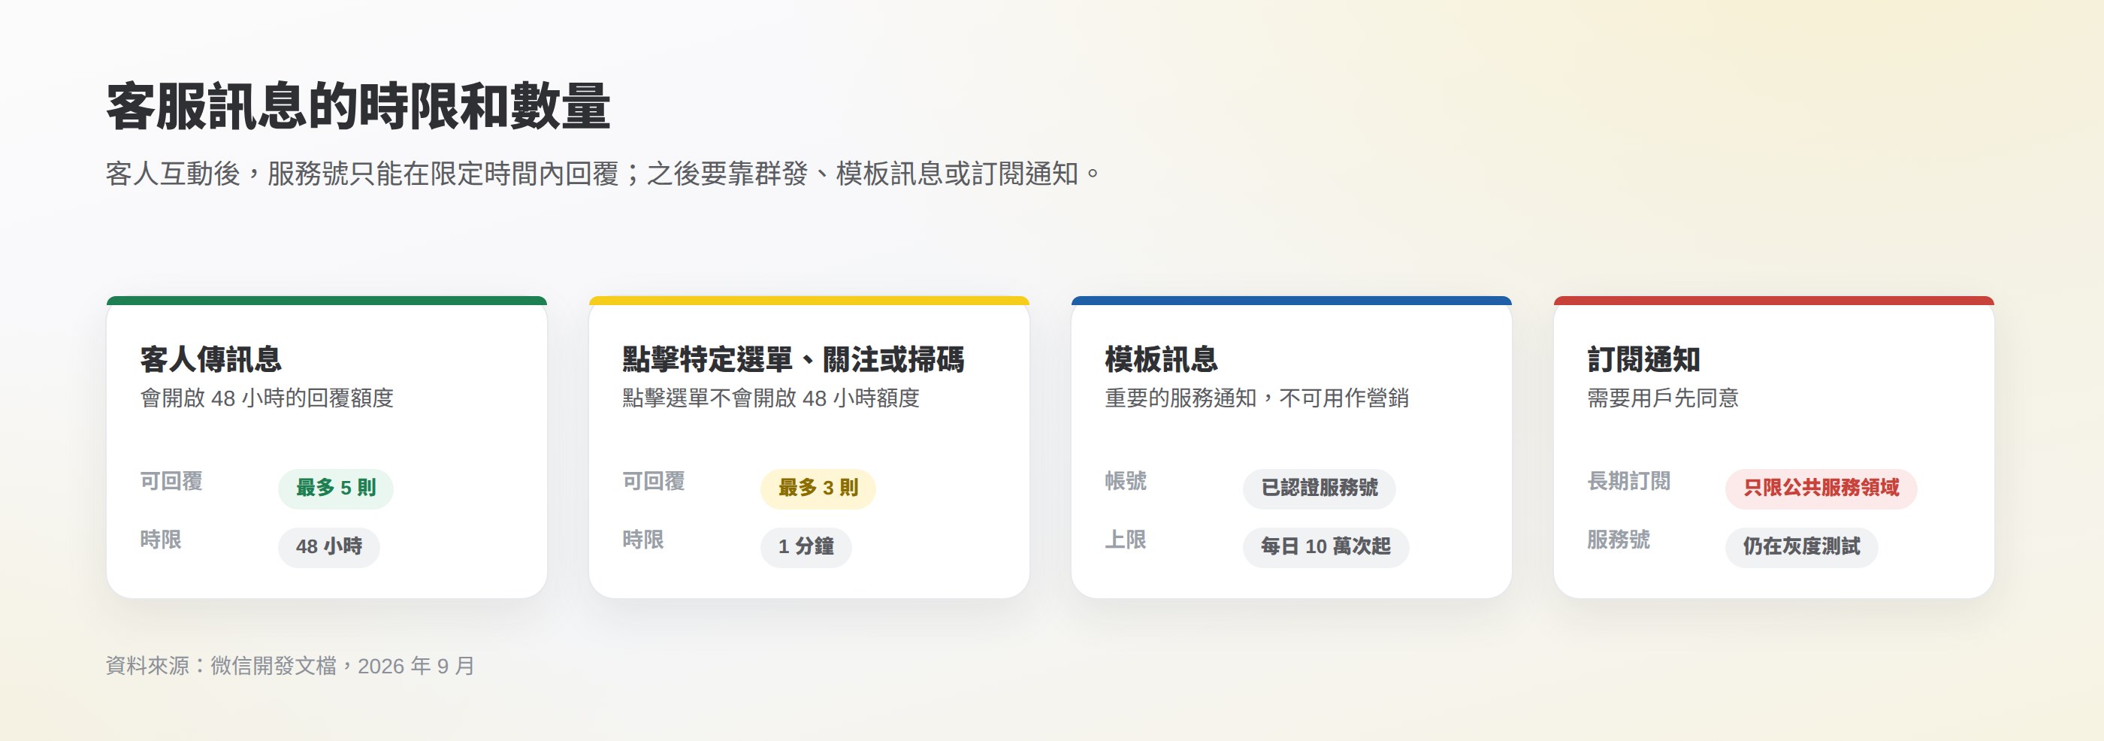Click the 帳號 label in 模板訊息 card

pos(1126,481)
